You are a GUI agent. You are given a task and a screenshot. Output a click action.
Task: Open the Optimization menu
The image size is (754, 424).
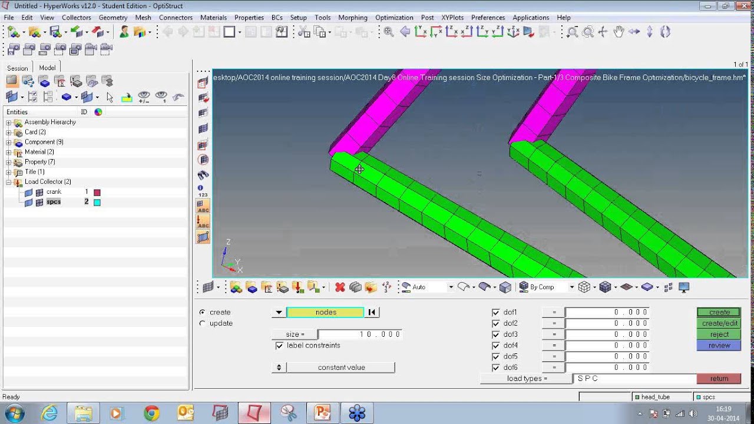pos(394,18)
